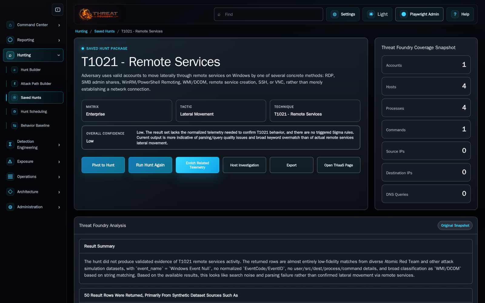Expand the Detection Engineering chevron
Screen dimensions: 485x303
tap(59, 145)
